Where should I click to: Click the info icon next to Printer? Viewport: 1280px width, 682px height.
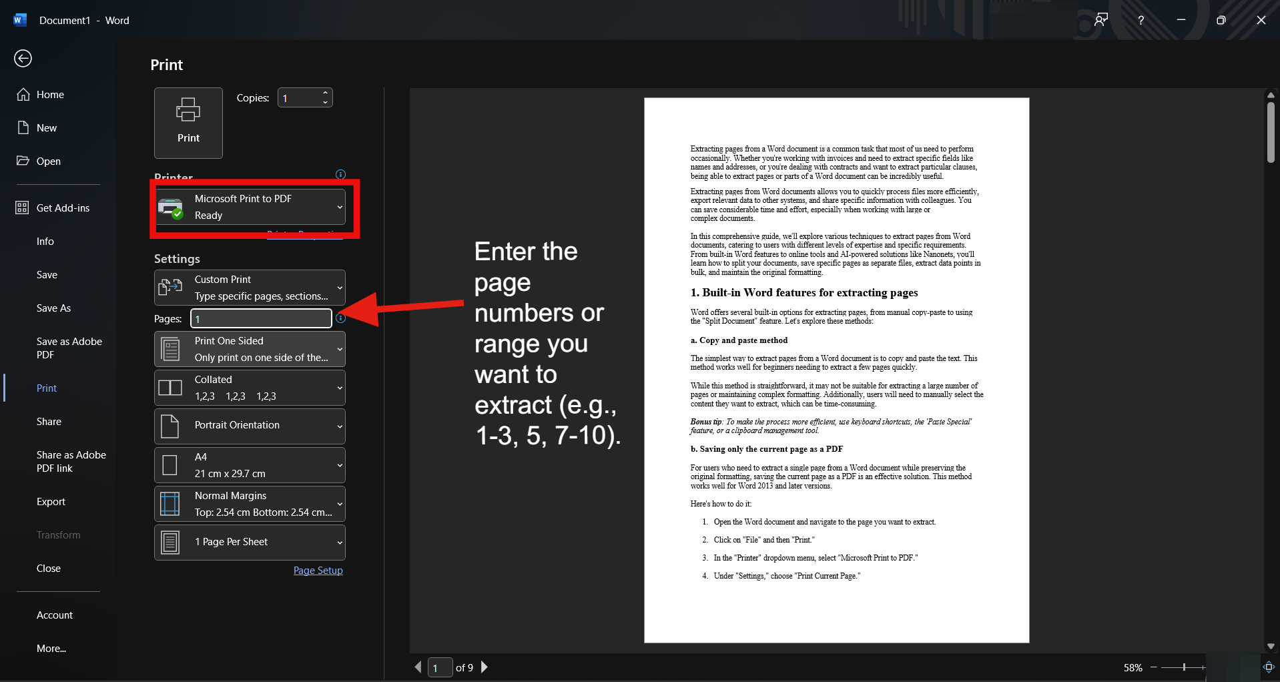pyautogui.click(x=340, y=174)
